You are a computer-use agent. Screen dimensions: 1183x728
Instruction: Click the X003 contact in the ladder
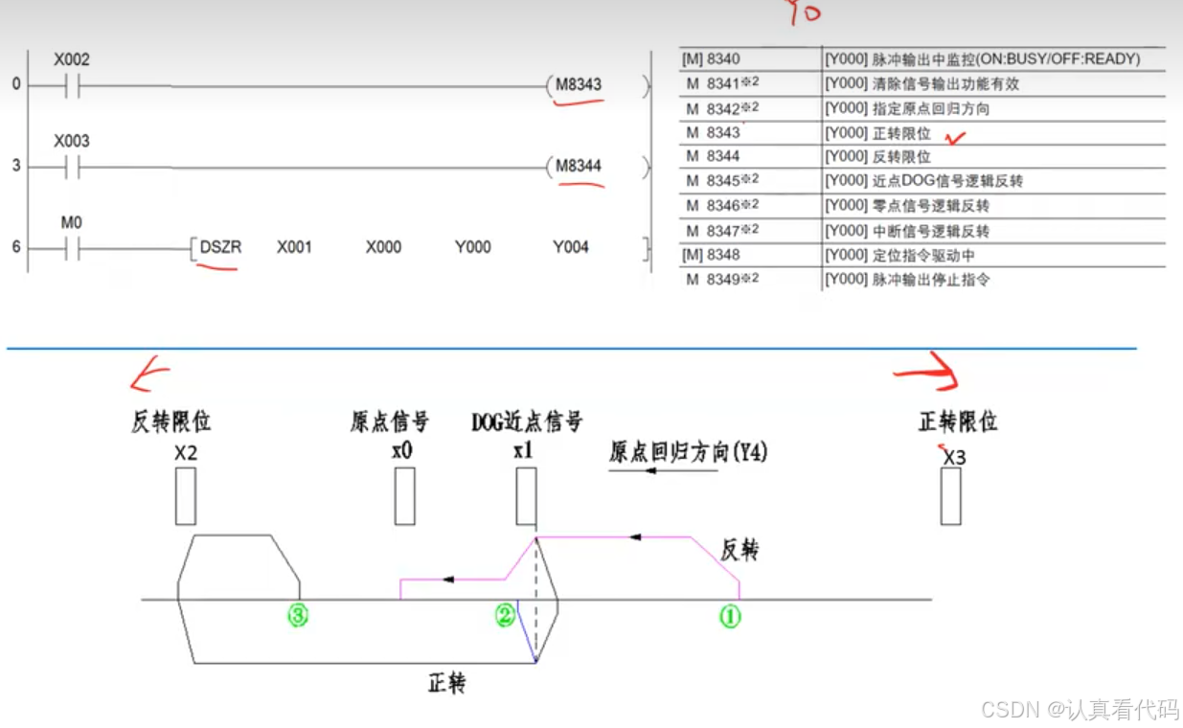pyautogui.click(x=71, y=166)
